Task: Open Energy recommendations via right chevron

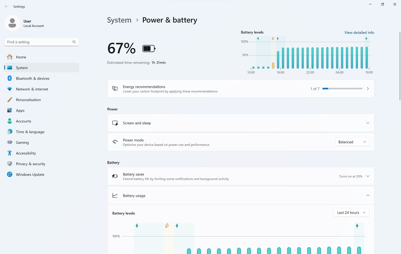Action: (368, 89)
